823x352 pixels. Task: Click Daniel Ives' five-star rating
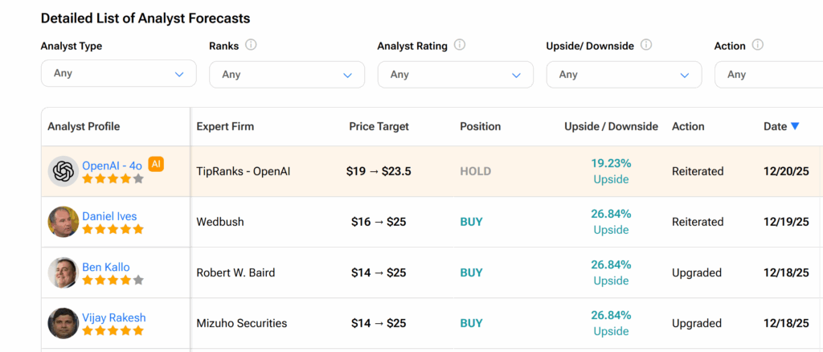(113, 229)
